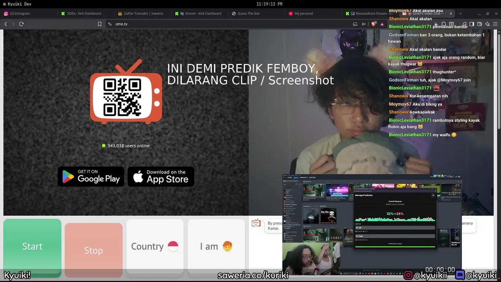Switch to the Daftar Transaksi Saweria tab
The width and height of the screenshot is (501, 282).
(144, 13)
